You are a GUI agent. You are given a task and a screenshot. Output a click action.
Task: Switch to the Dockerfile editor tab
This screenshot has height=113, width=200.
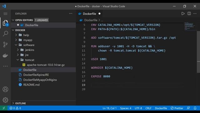coord(89,13)
